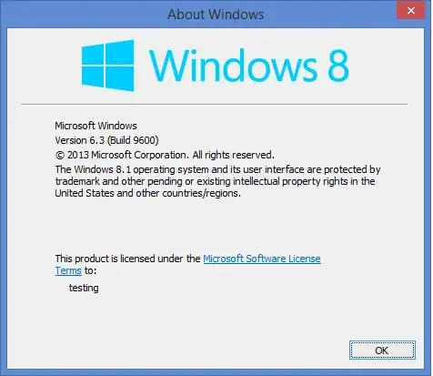This screenshot has width=433, height=376.
Task: Close the About Windows dialog with X
Action: tap(411, 11)
